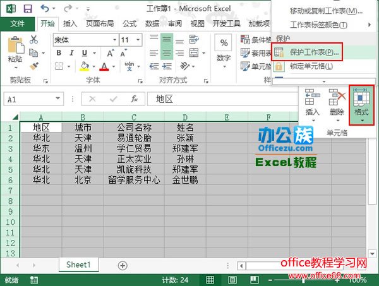The height and width of the screenshot is (286, 379).
Task: Apply the yellow fill color bucket
Action: pos(85,66)
